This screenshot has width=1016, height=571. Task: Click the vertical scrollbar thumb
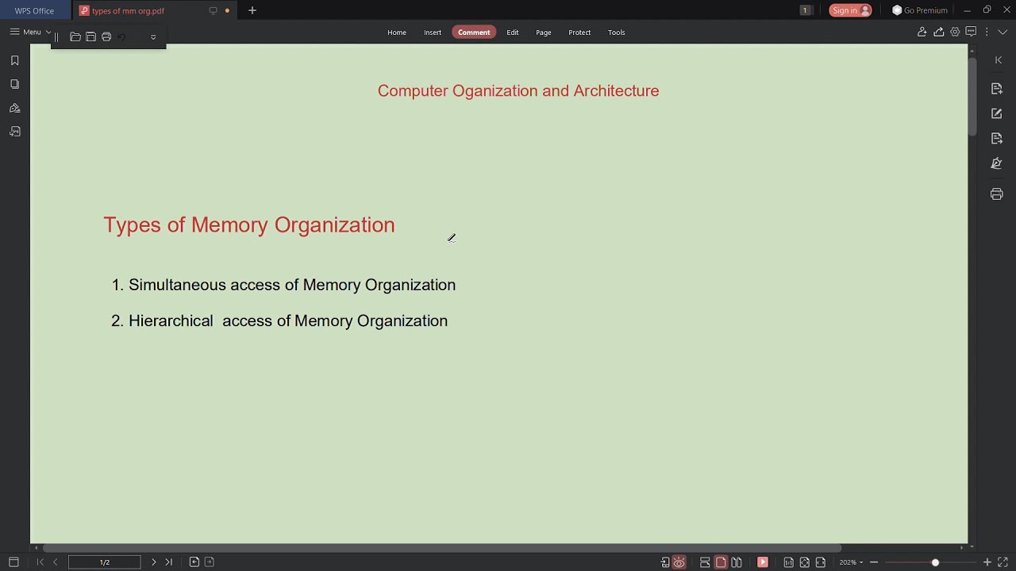click(x=972, y=97)
